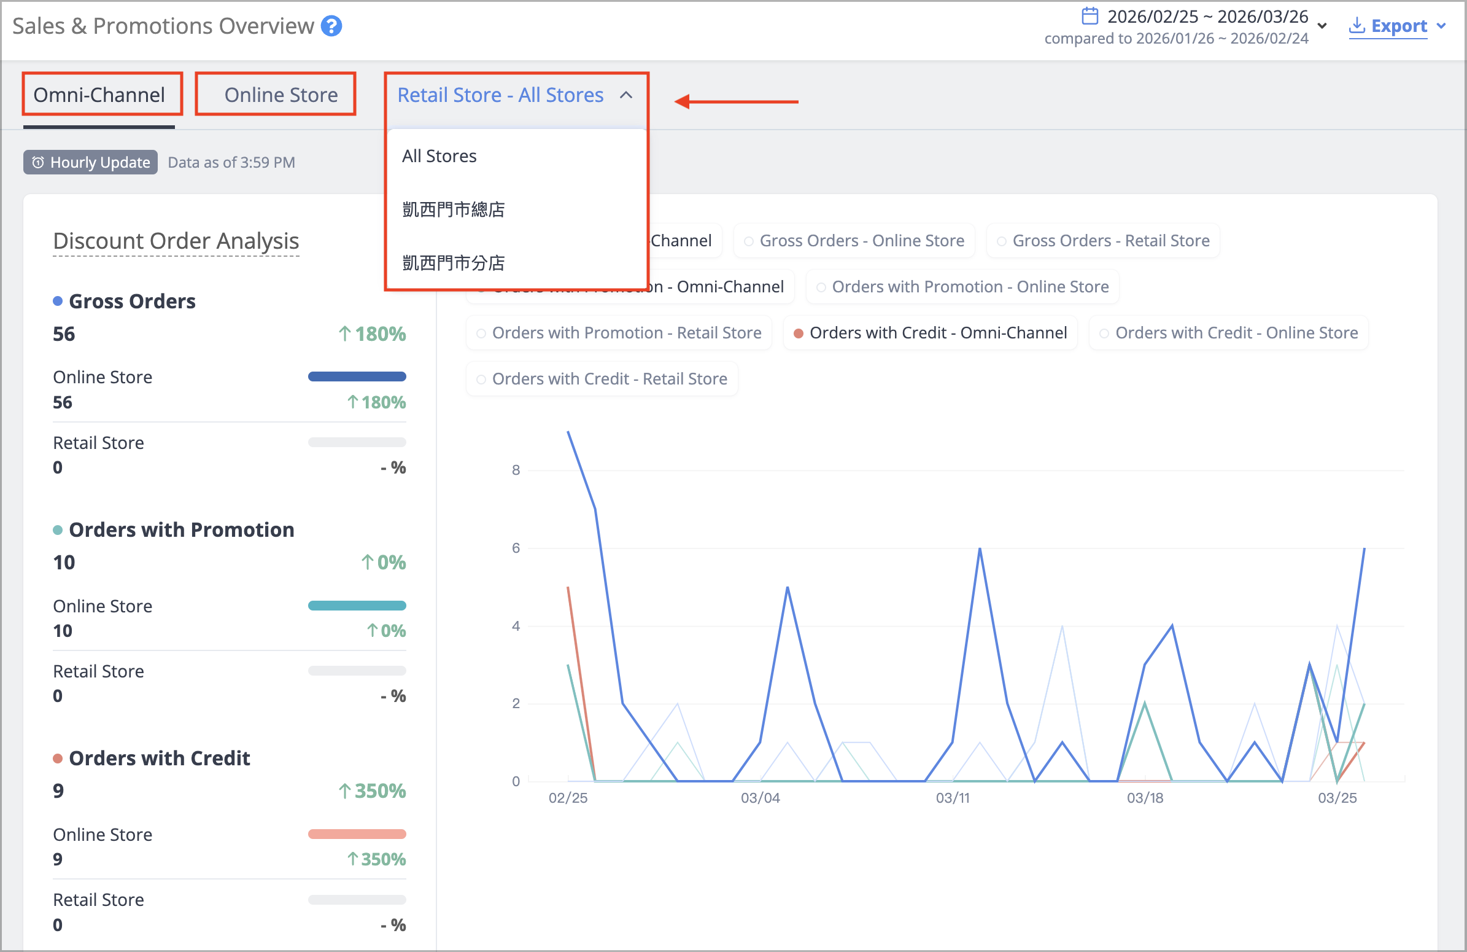
Task: Click the Gross Orders blue dot indicator
Action: point(58,301)
